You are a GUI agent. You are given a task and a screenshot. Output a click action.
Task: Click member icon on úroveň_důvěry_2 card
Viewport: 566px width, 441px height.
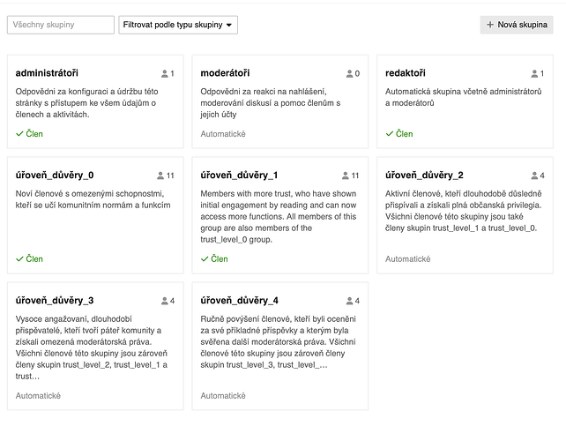point(534,176)
